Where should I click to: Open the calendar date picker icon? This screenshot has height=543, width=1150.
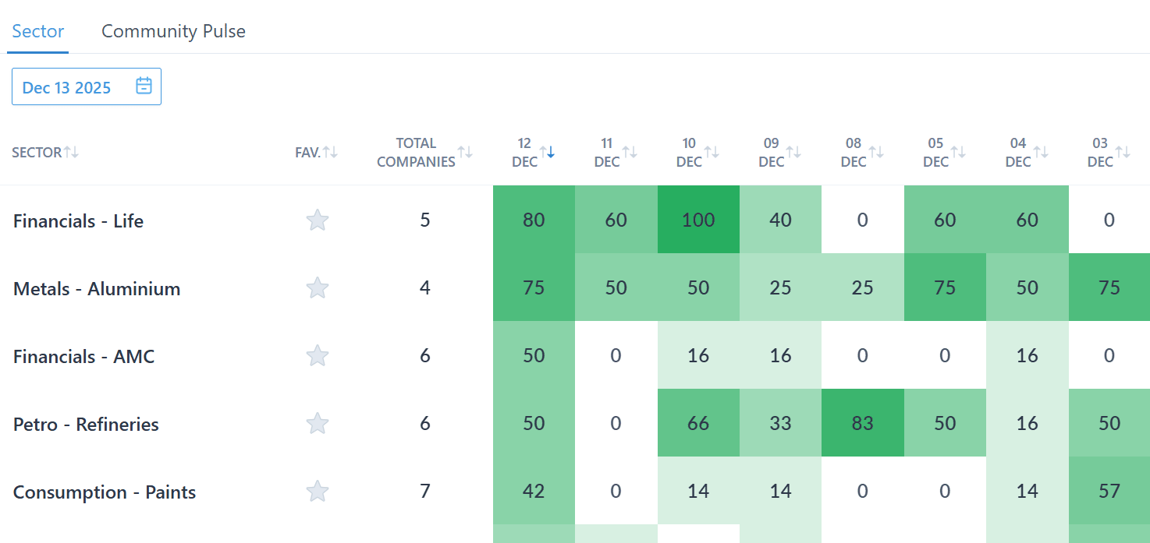(x=144, y=86)
